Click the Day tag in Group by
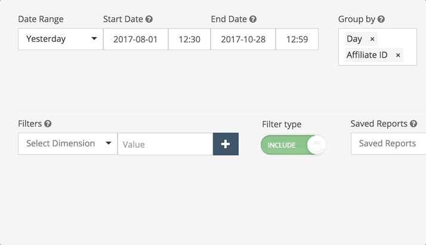 (x=354, y=39)
